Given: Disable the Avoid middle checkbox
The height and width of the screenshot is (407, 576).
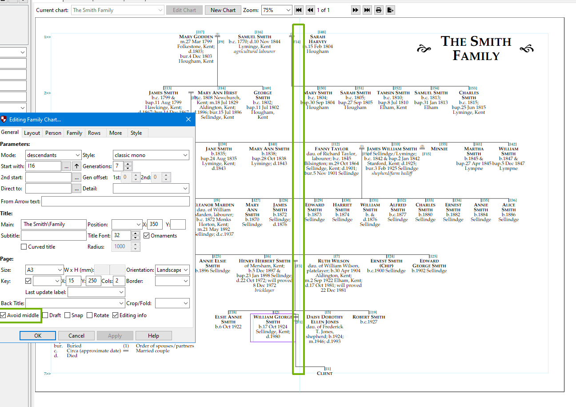Looking at the screenshot, I should pos(4,315).
